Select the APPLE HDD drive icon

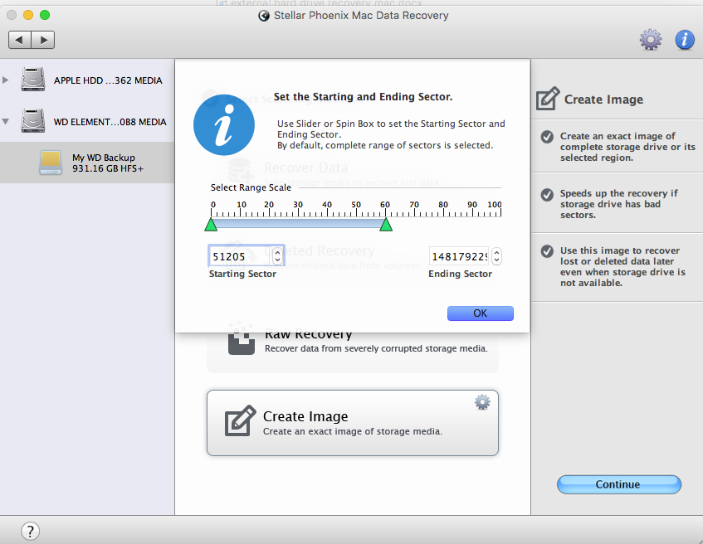point(33,80)
